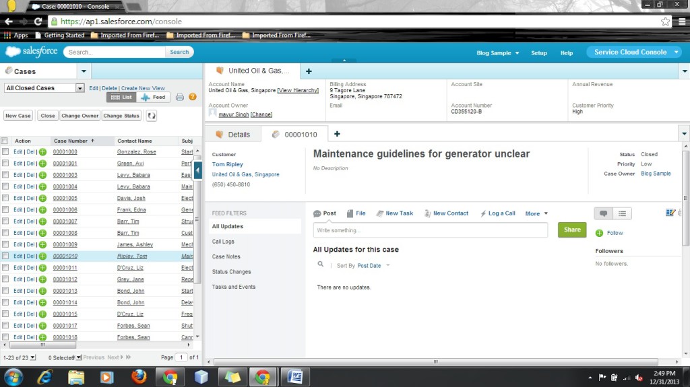Click the New Case button
This screenshot has height=387, width=690.
[x=18, y=116]
